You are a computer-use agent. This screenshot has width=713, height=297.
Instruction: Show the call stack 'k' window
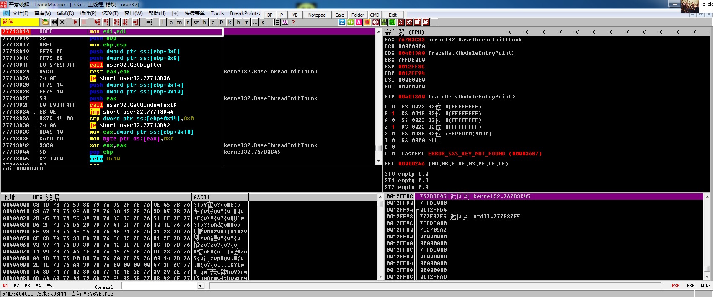point(230,22)
